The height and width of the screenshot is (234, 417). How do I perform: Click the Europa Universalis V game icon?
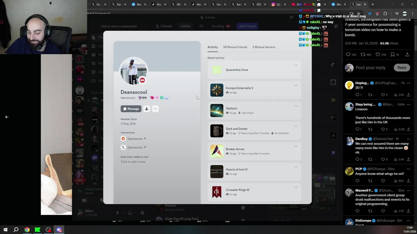point(217,90)
